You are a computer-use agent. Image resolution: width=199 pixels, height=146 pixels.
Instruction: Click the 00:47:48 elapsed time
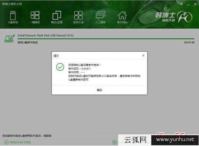click(x=189, y=42)
